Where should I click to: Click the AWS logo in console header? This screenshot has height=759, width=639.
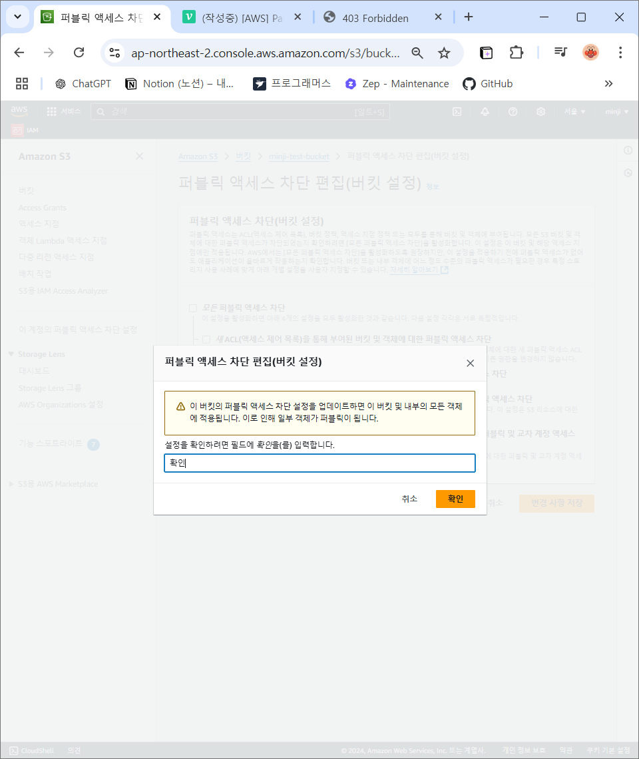tap(19, 111)
